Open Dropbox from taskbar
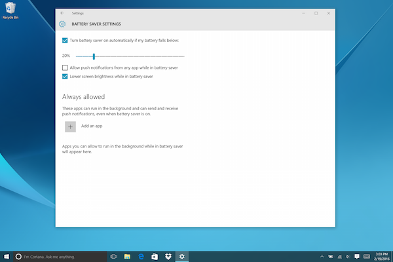Viewport: 393px width, 262px height. pyautogui.click(x=168, y=257)
